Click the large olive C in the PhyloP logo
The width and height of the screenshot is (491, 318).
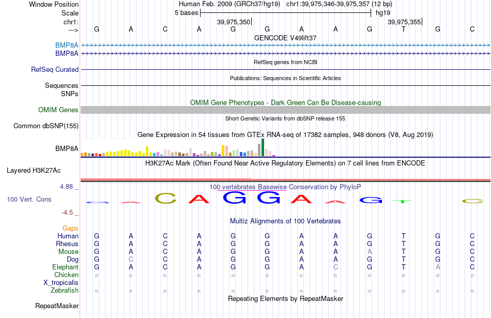pyautogui.click(x=166, y=199)
